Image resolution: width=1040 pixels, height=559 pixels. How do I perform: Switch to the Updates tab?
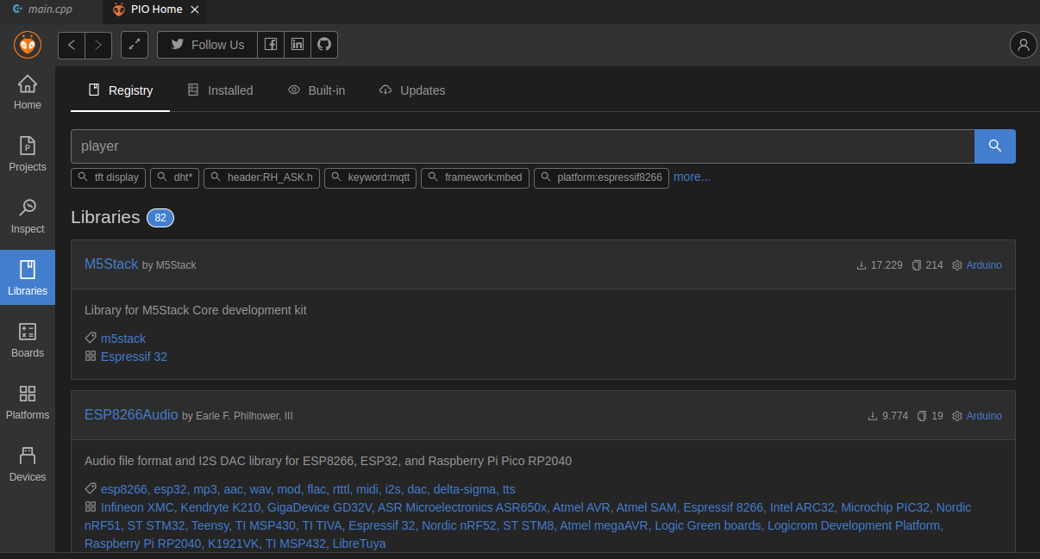click(x=412, y=90)
